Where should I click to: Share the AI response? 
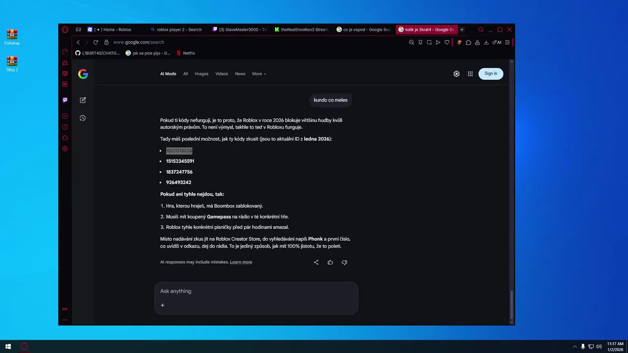(x=316, y=262)
